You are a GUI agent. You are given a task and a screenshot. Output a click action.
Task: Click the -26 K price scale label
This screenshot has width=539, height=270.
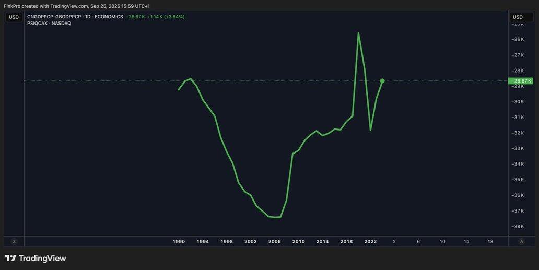(518, 40)
